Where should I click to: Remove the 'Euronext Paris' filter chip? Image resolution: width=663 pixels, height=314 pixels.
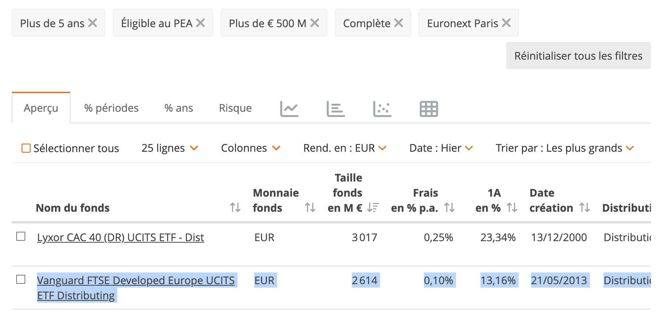[506, 23]
